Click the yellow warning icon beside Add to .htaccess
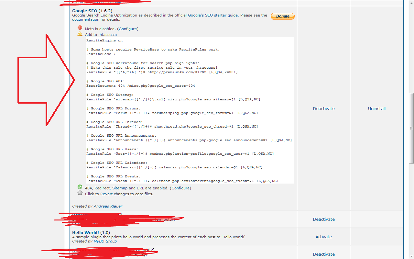 click(x=80, y=34)
